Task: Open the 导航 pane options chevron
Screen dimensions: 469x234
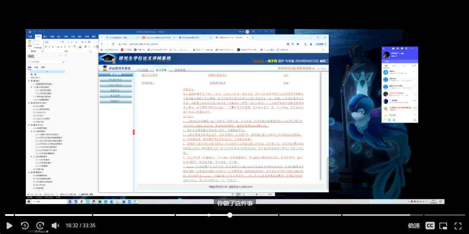Action: click(61, 56)
